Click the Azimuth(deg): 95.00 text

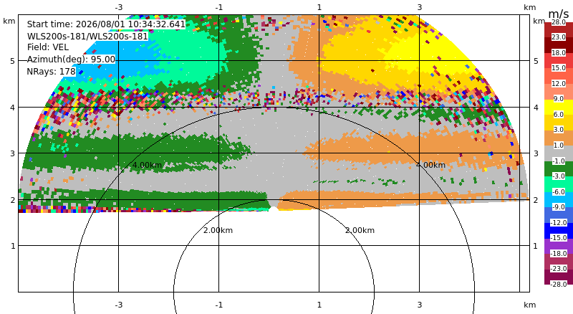(71, 60)
